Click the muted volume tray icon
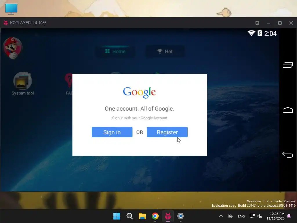Image resolution: width=297 pixels, height=223 pixels. coord(260,216)
